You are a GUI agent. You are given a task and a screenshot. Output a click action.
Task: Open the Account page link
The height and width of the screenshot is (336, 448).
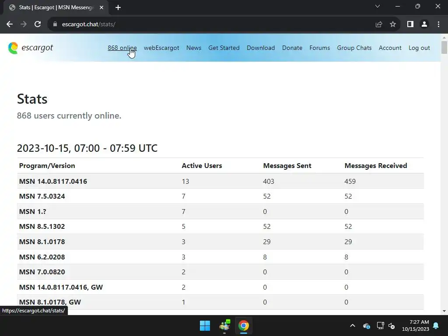click(390, 48)
